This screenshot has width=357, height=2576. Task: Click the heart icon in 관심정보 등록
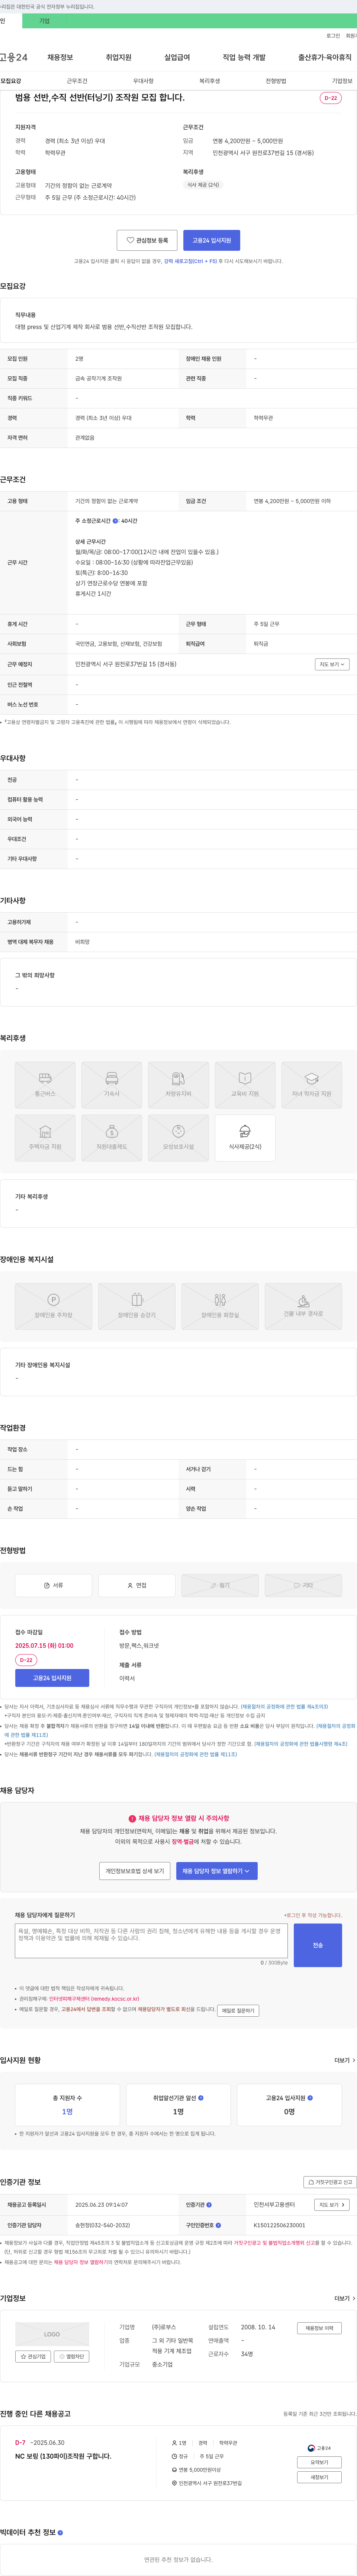pyautogui.click(x=131, y=240)
